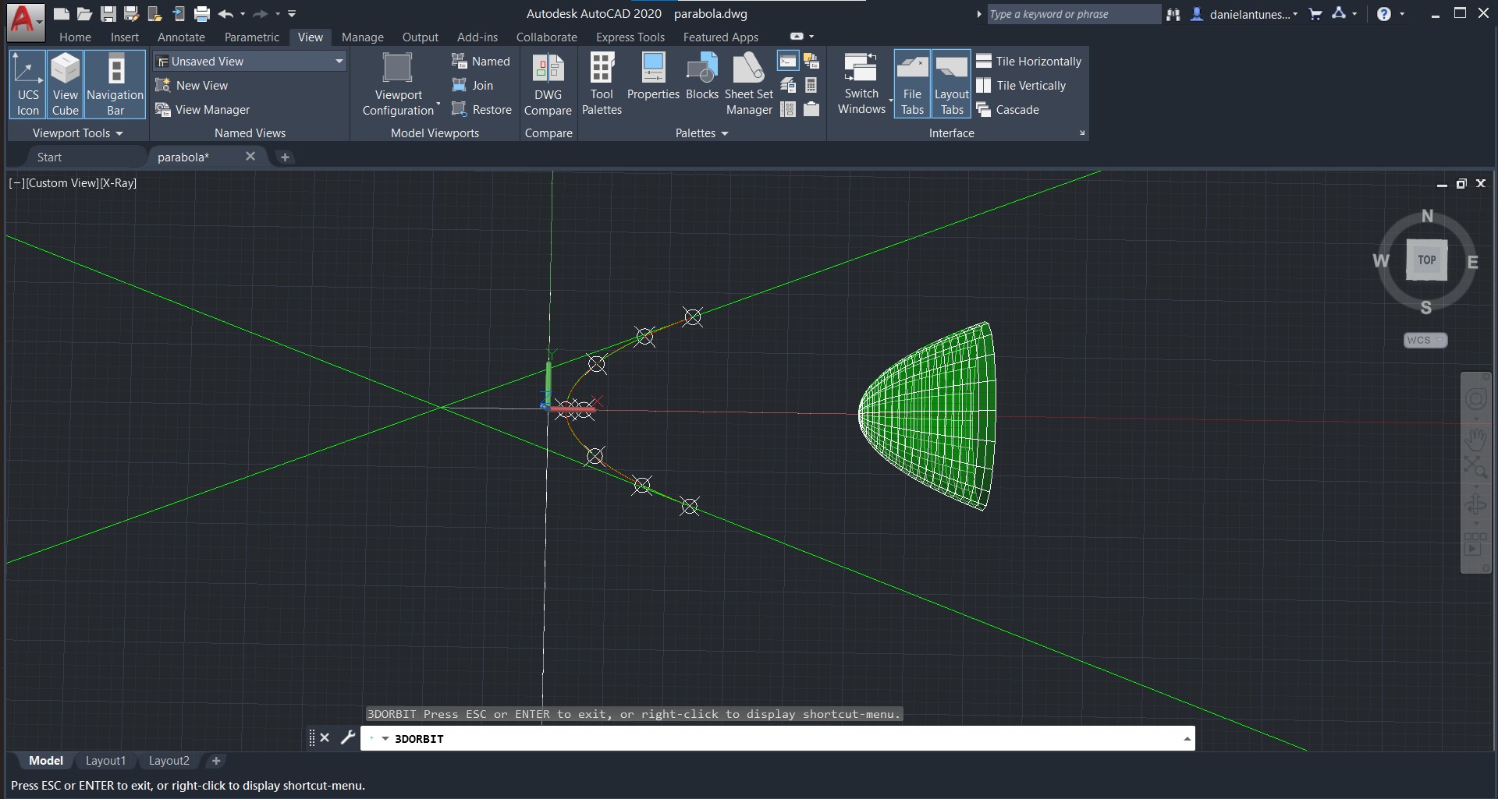
Task: Click the Full Navigation Wheel in navigation bar
Action: point(1475,400)
